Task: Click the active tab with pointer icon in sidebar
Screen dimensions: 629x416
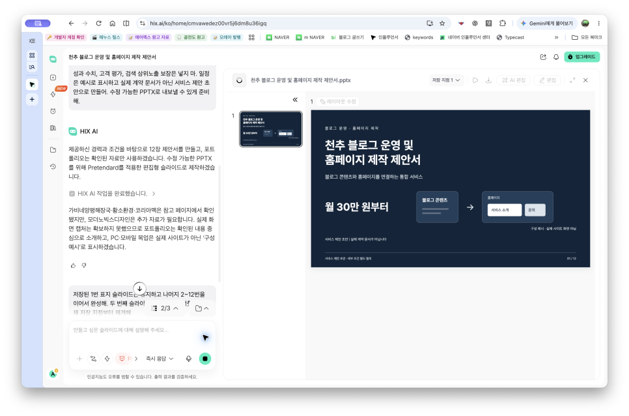Action: (x=32, y=84)
